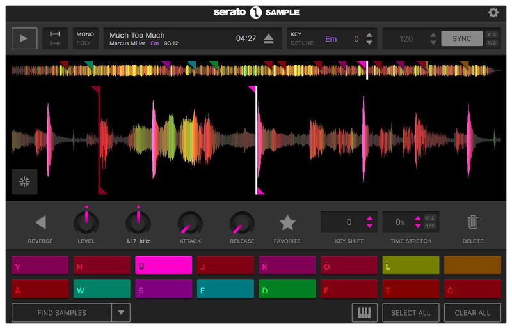This screenshot has width=512, height=329.
Task: Click FIND SAMPLES button
Action: (61, 312)
